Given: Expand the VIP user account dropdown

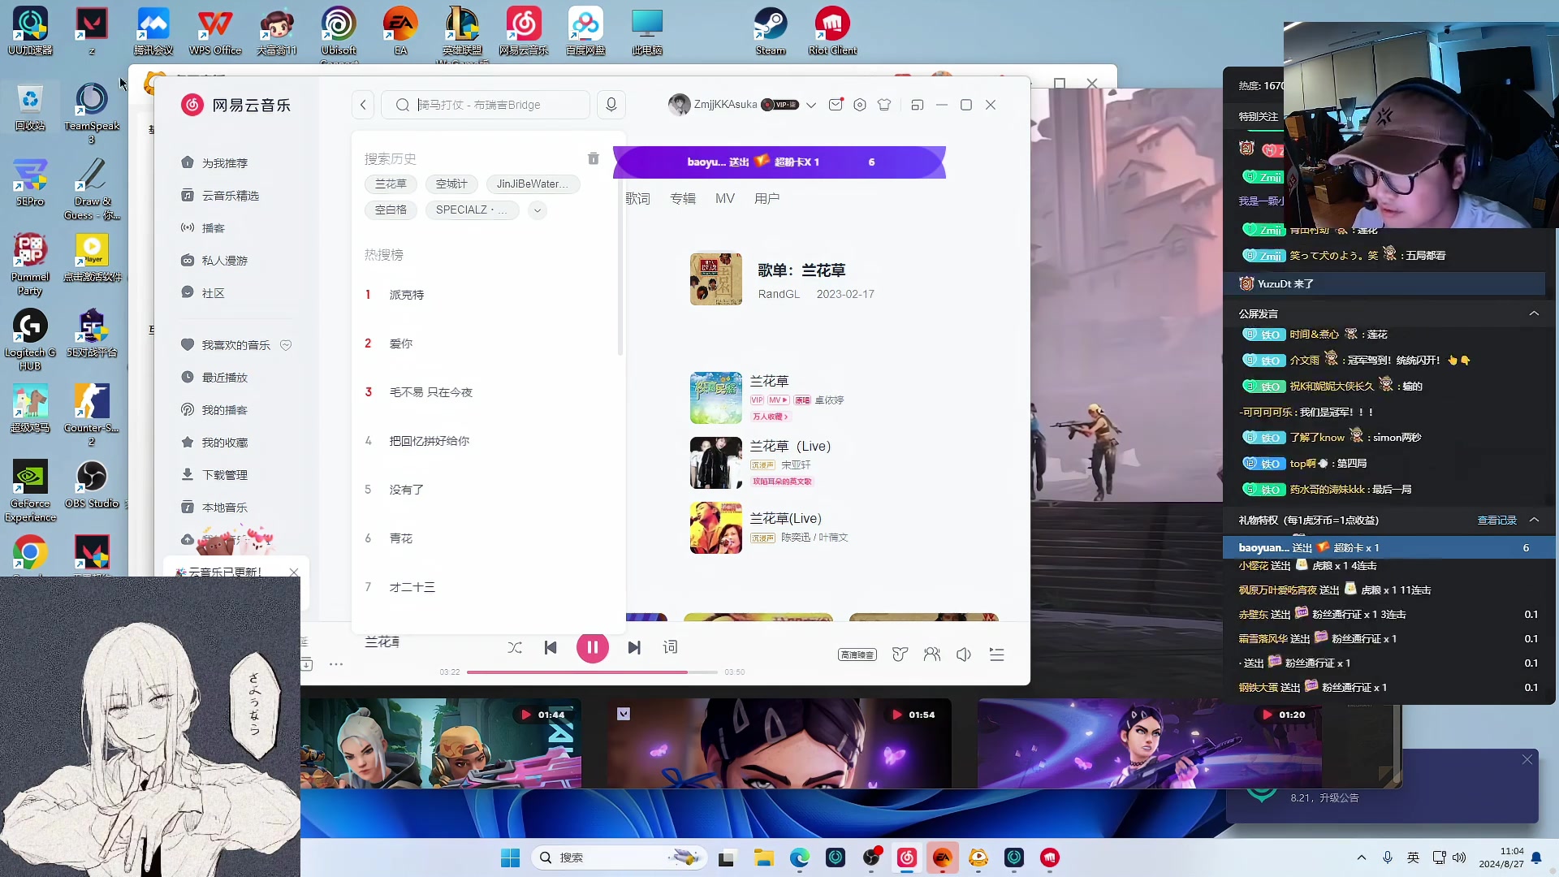Looking at the screenshot, I should tap(810, 105).
